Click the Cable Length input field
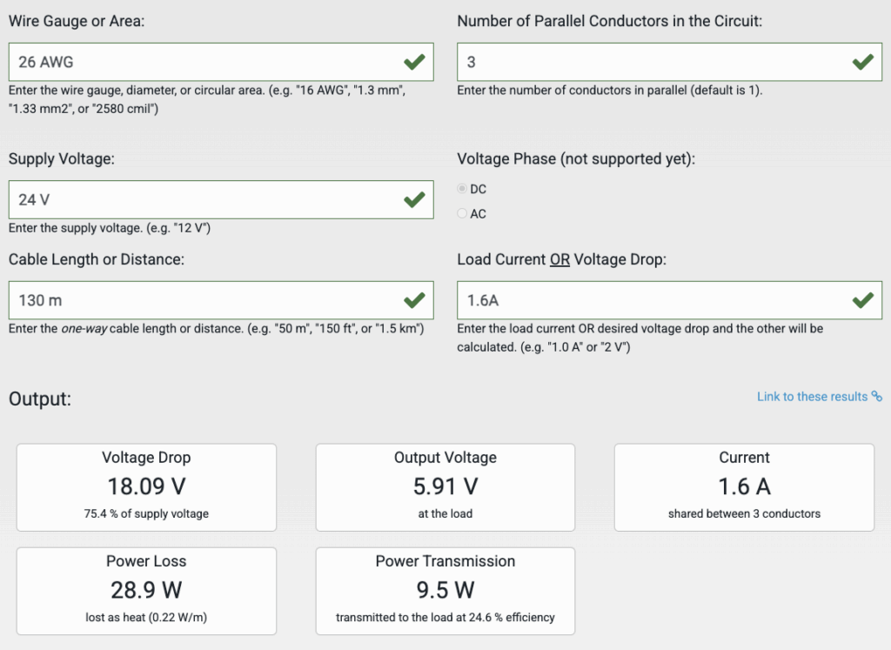The height and width of the screenshot is (650, 891). (x=200, y=300)
